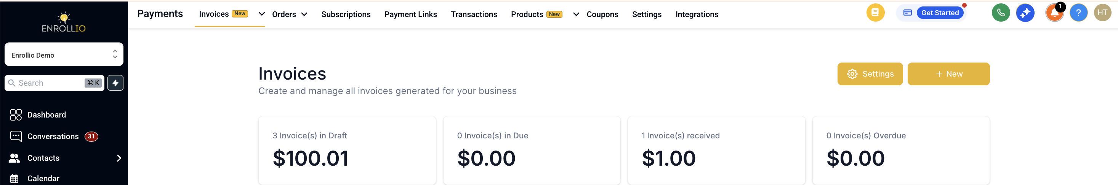The height and width of the screenshot is (185, 1118).
Task: Expand the Orders dropdown chevron
Action: [x=304, y=14]
